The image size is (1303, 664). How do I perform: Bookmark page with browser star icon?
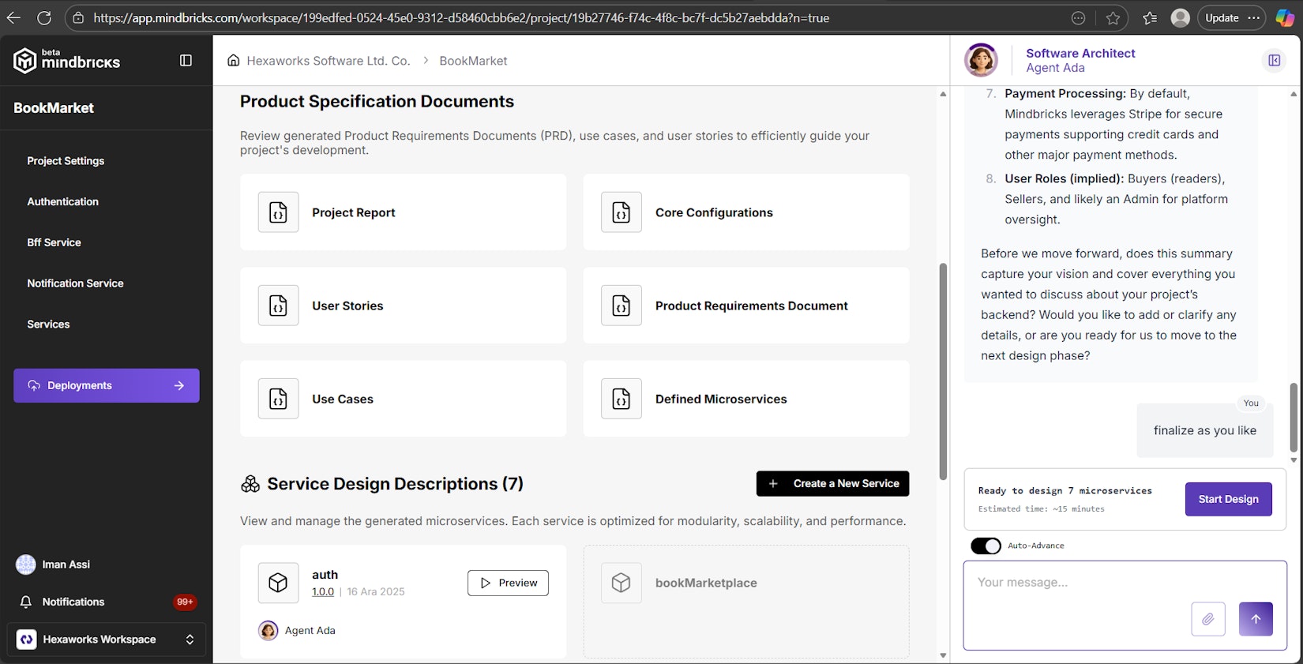[x=1113, y=18]
